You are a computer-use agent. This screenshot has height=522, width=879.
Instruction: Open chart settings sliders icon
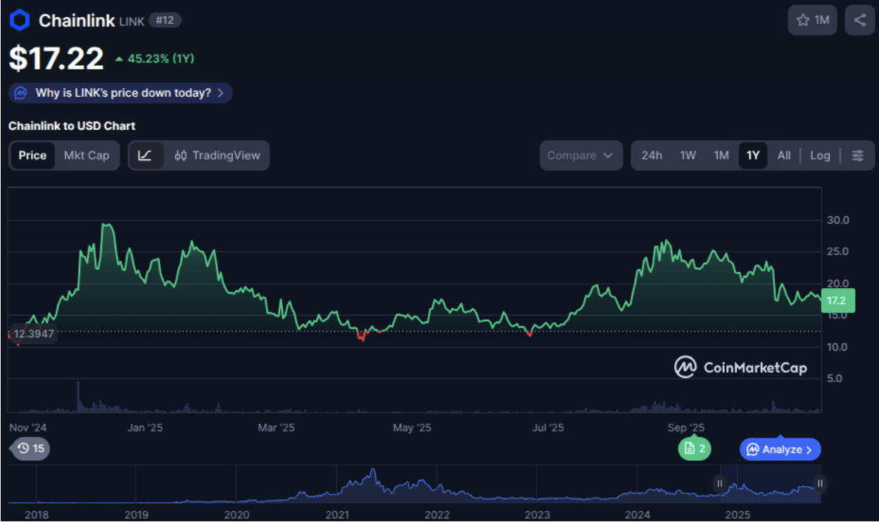(858, 155)
